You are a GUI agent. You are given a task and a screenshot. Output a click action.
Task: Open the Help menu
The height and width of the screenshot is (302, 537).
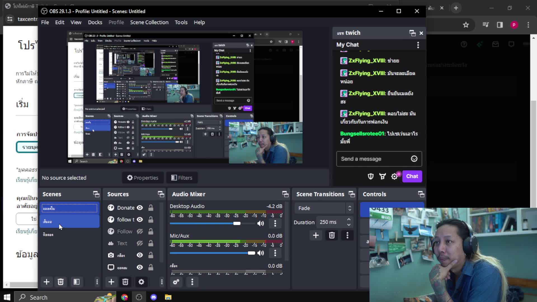point(199,22)
